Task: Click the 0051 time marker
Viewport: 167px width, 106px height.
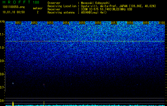Action: 18,23
